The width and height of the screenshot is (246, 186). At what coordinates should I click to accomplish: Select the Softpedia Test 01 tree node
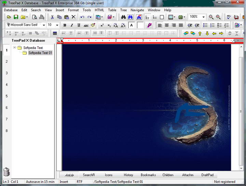(40, 53)
